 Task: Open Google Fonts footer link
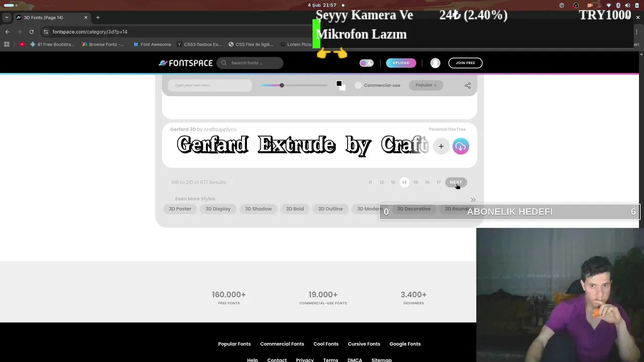[405, 344]
